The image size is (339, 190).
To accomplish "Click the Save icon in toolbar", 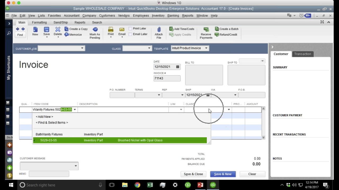I will click(46, 29).
